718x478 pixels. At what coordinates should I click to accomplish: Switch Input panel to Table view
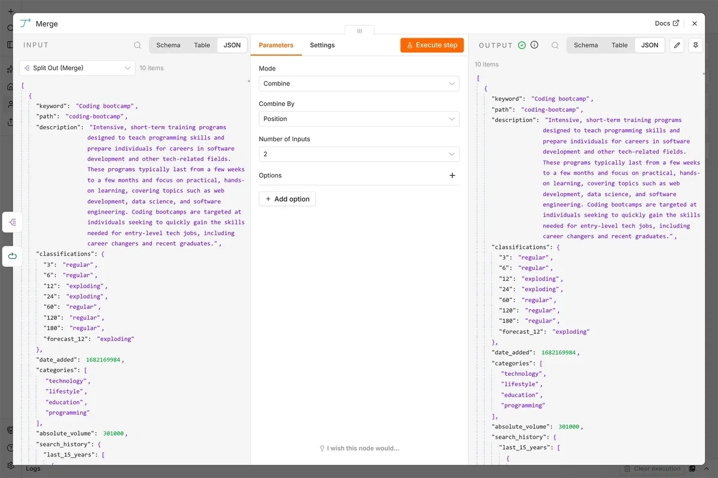pyautogui.click(x=202, y=45)
